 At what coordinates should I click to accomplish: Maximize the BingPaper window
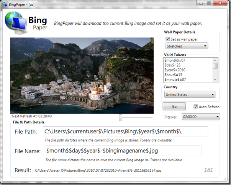[x=209, y=3]
